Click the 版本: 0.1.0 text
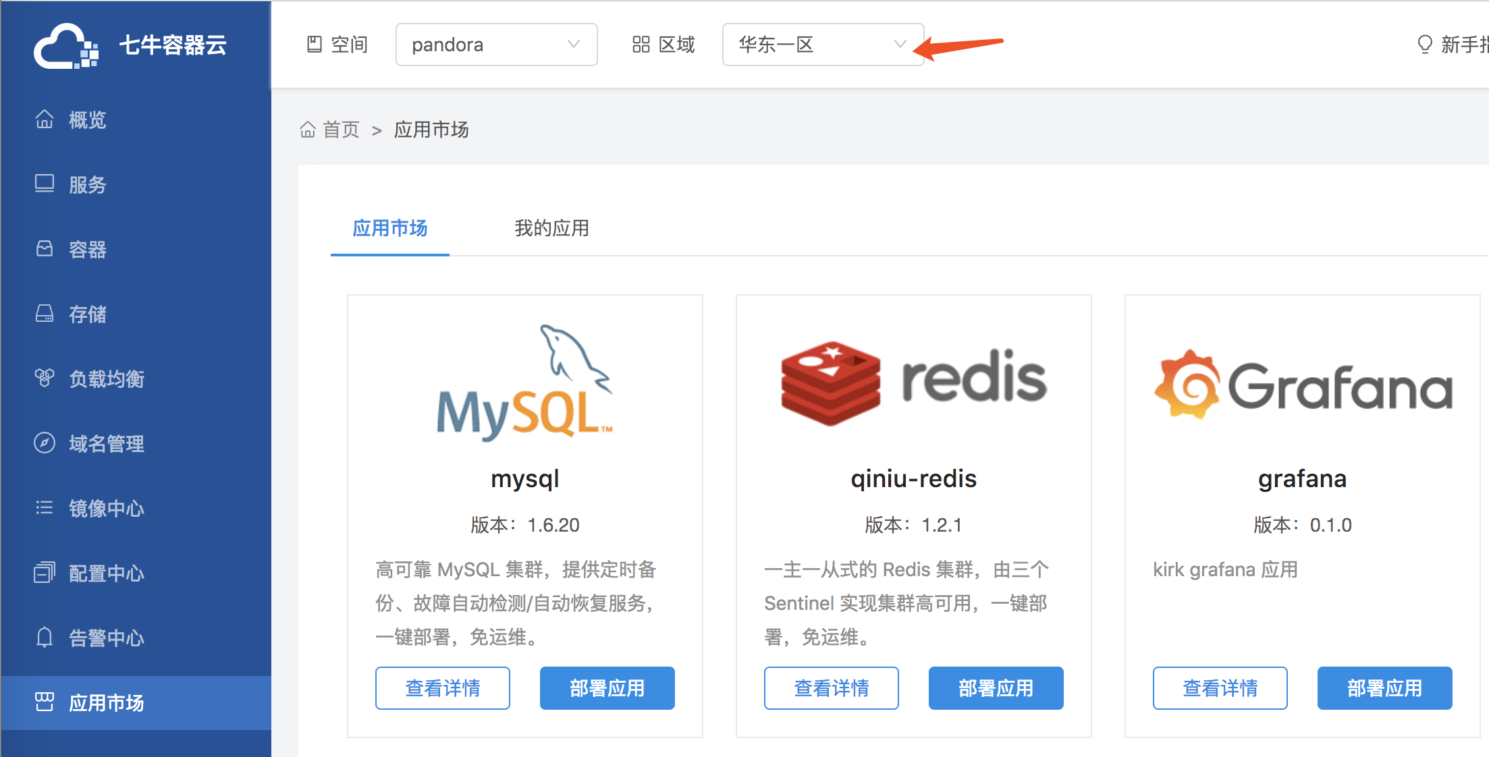Viewport: 1489px width, 757px height. tap(1303, 525)
